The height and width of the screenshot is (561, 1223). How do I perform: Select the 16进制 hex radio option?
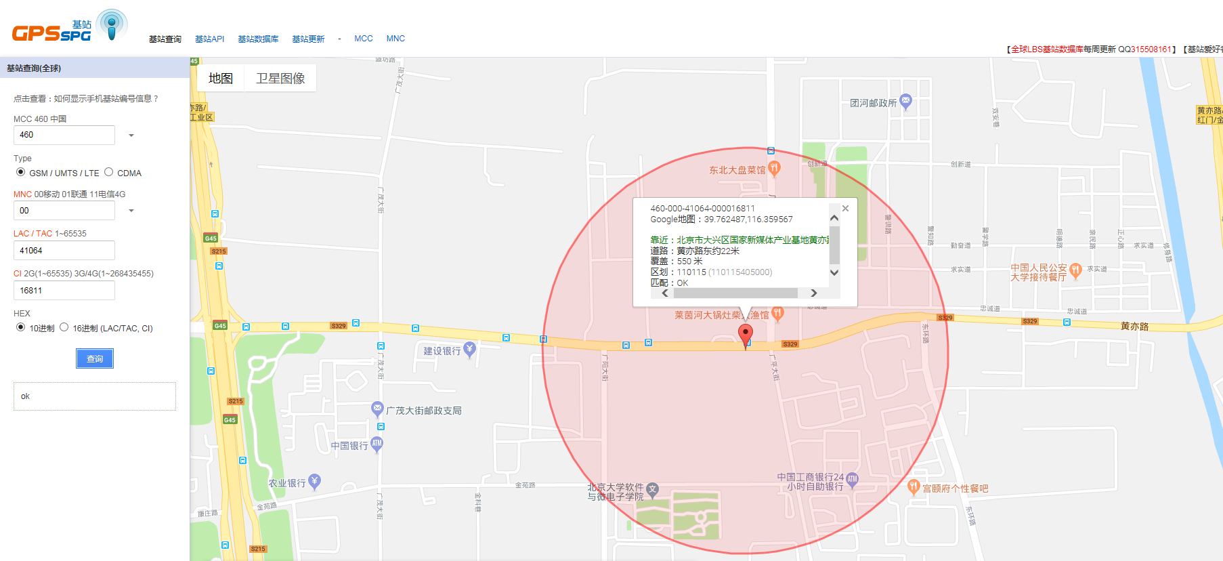(x=64, y=327)
